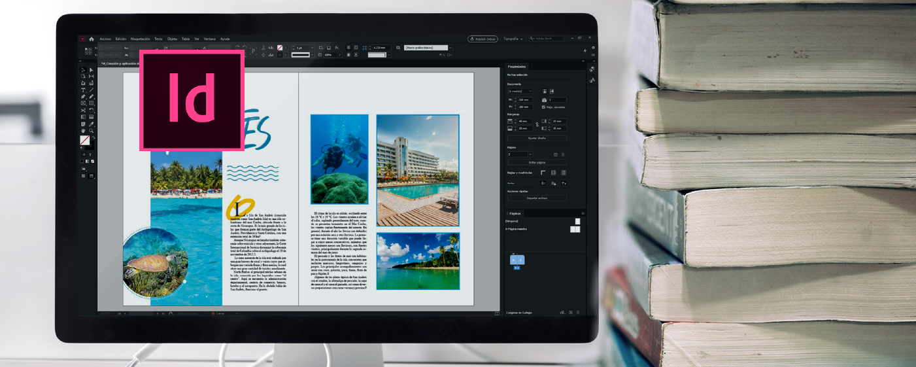This screenshot has width=916, height=367.
Task: Select the Scissors tool
Action: (x=83, y=111)
